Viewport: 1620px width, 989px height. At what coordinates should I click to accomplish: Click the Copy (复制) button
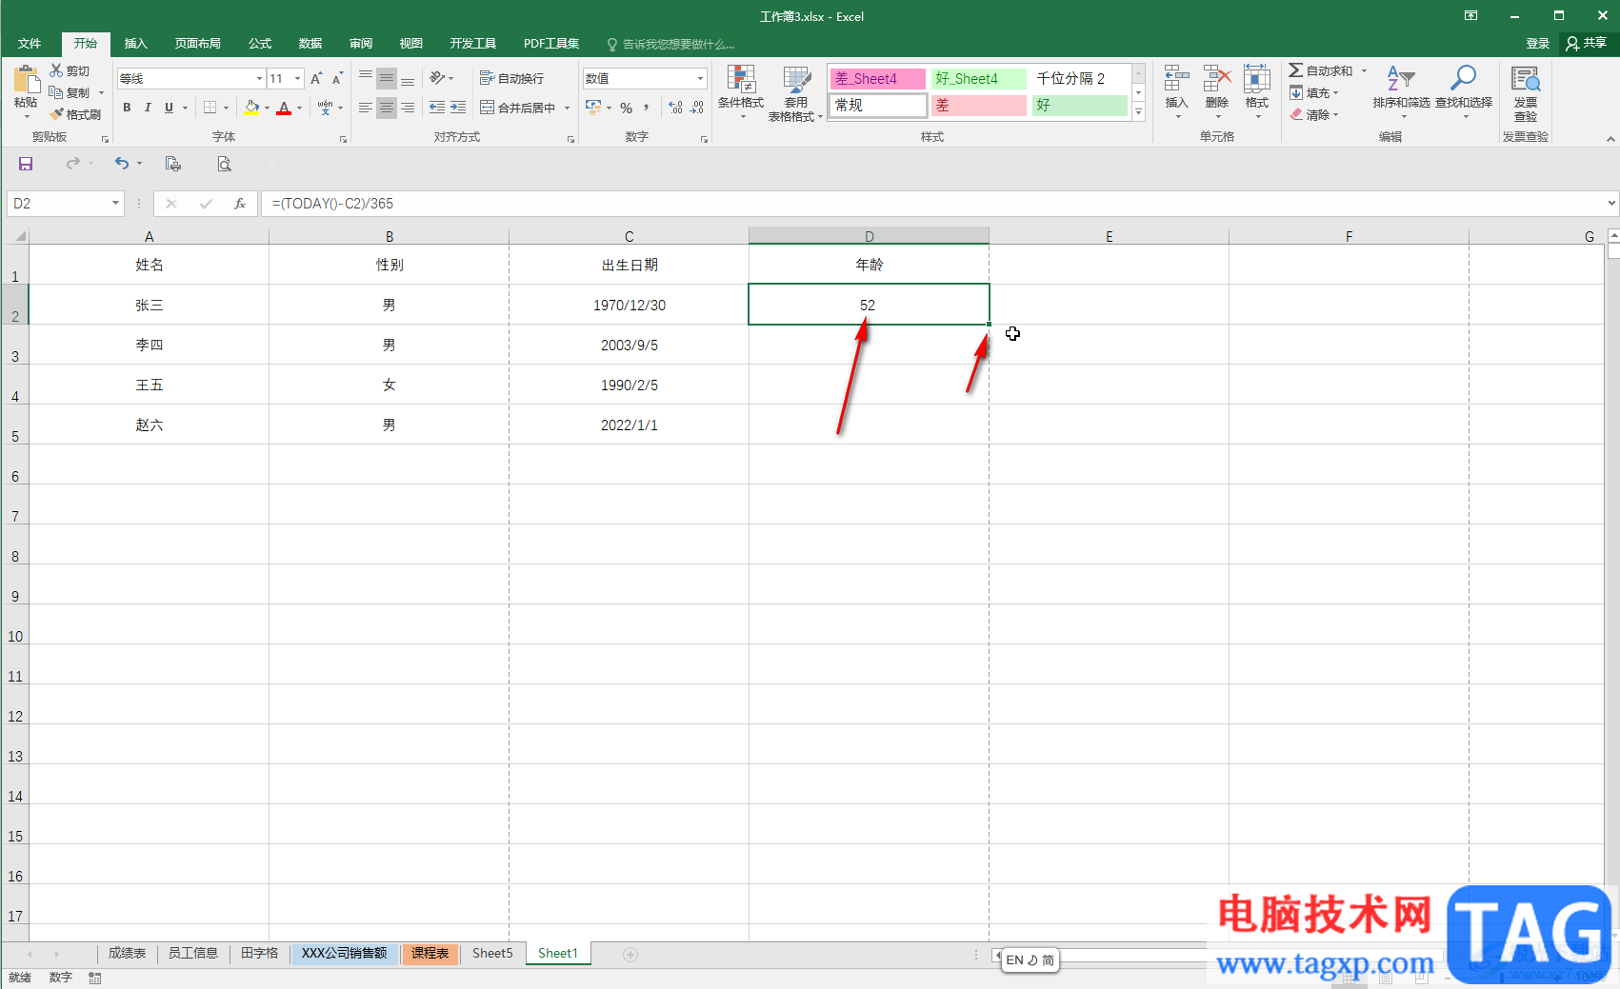[70, 92]
